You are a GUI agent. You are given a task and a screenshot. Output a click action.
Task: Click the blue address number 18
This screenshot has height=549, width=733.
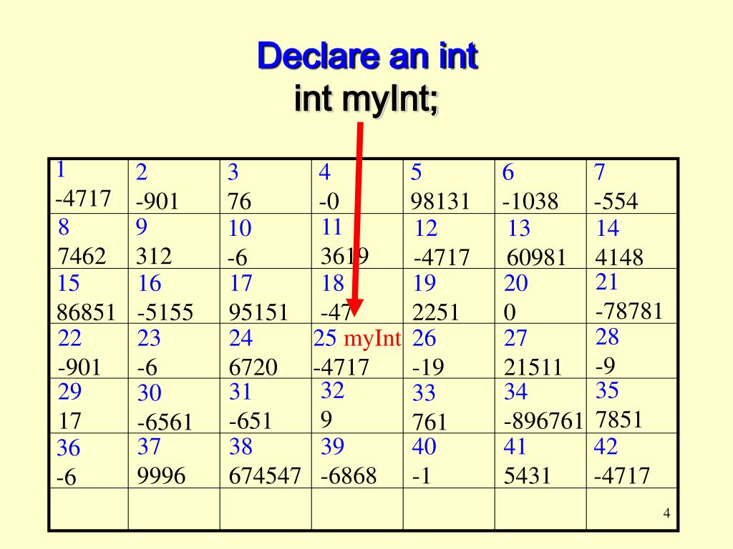click(x=332, y=283)
